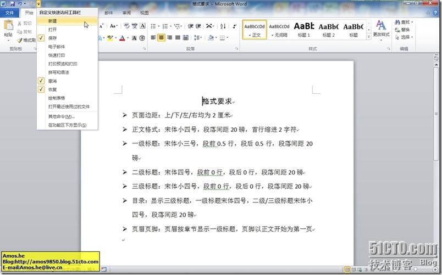The image size is (442, 275).
Task: Click the 替换 (Replace) button
Action: click(402, 30)
